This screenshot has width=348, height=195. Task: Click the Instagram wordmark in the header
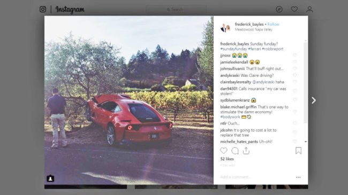pyautogui.click(x=70, y=10)
